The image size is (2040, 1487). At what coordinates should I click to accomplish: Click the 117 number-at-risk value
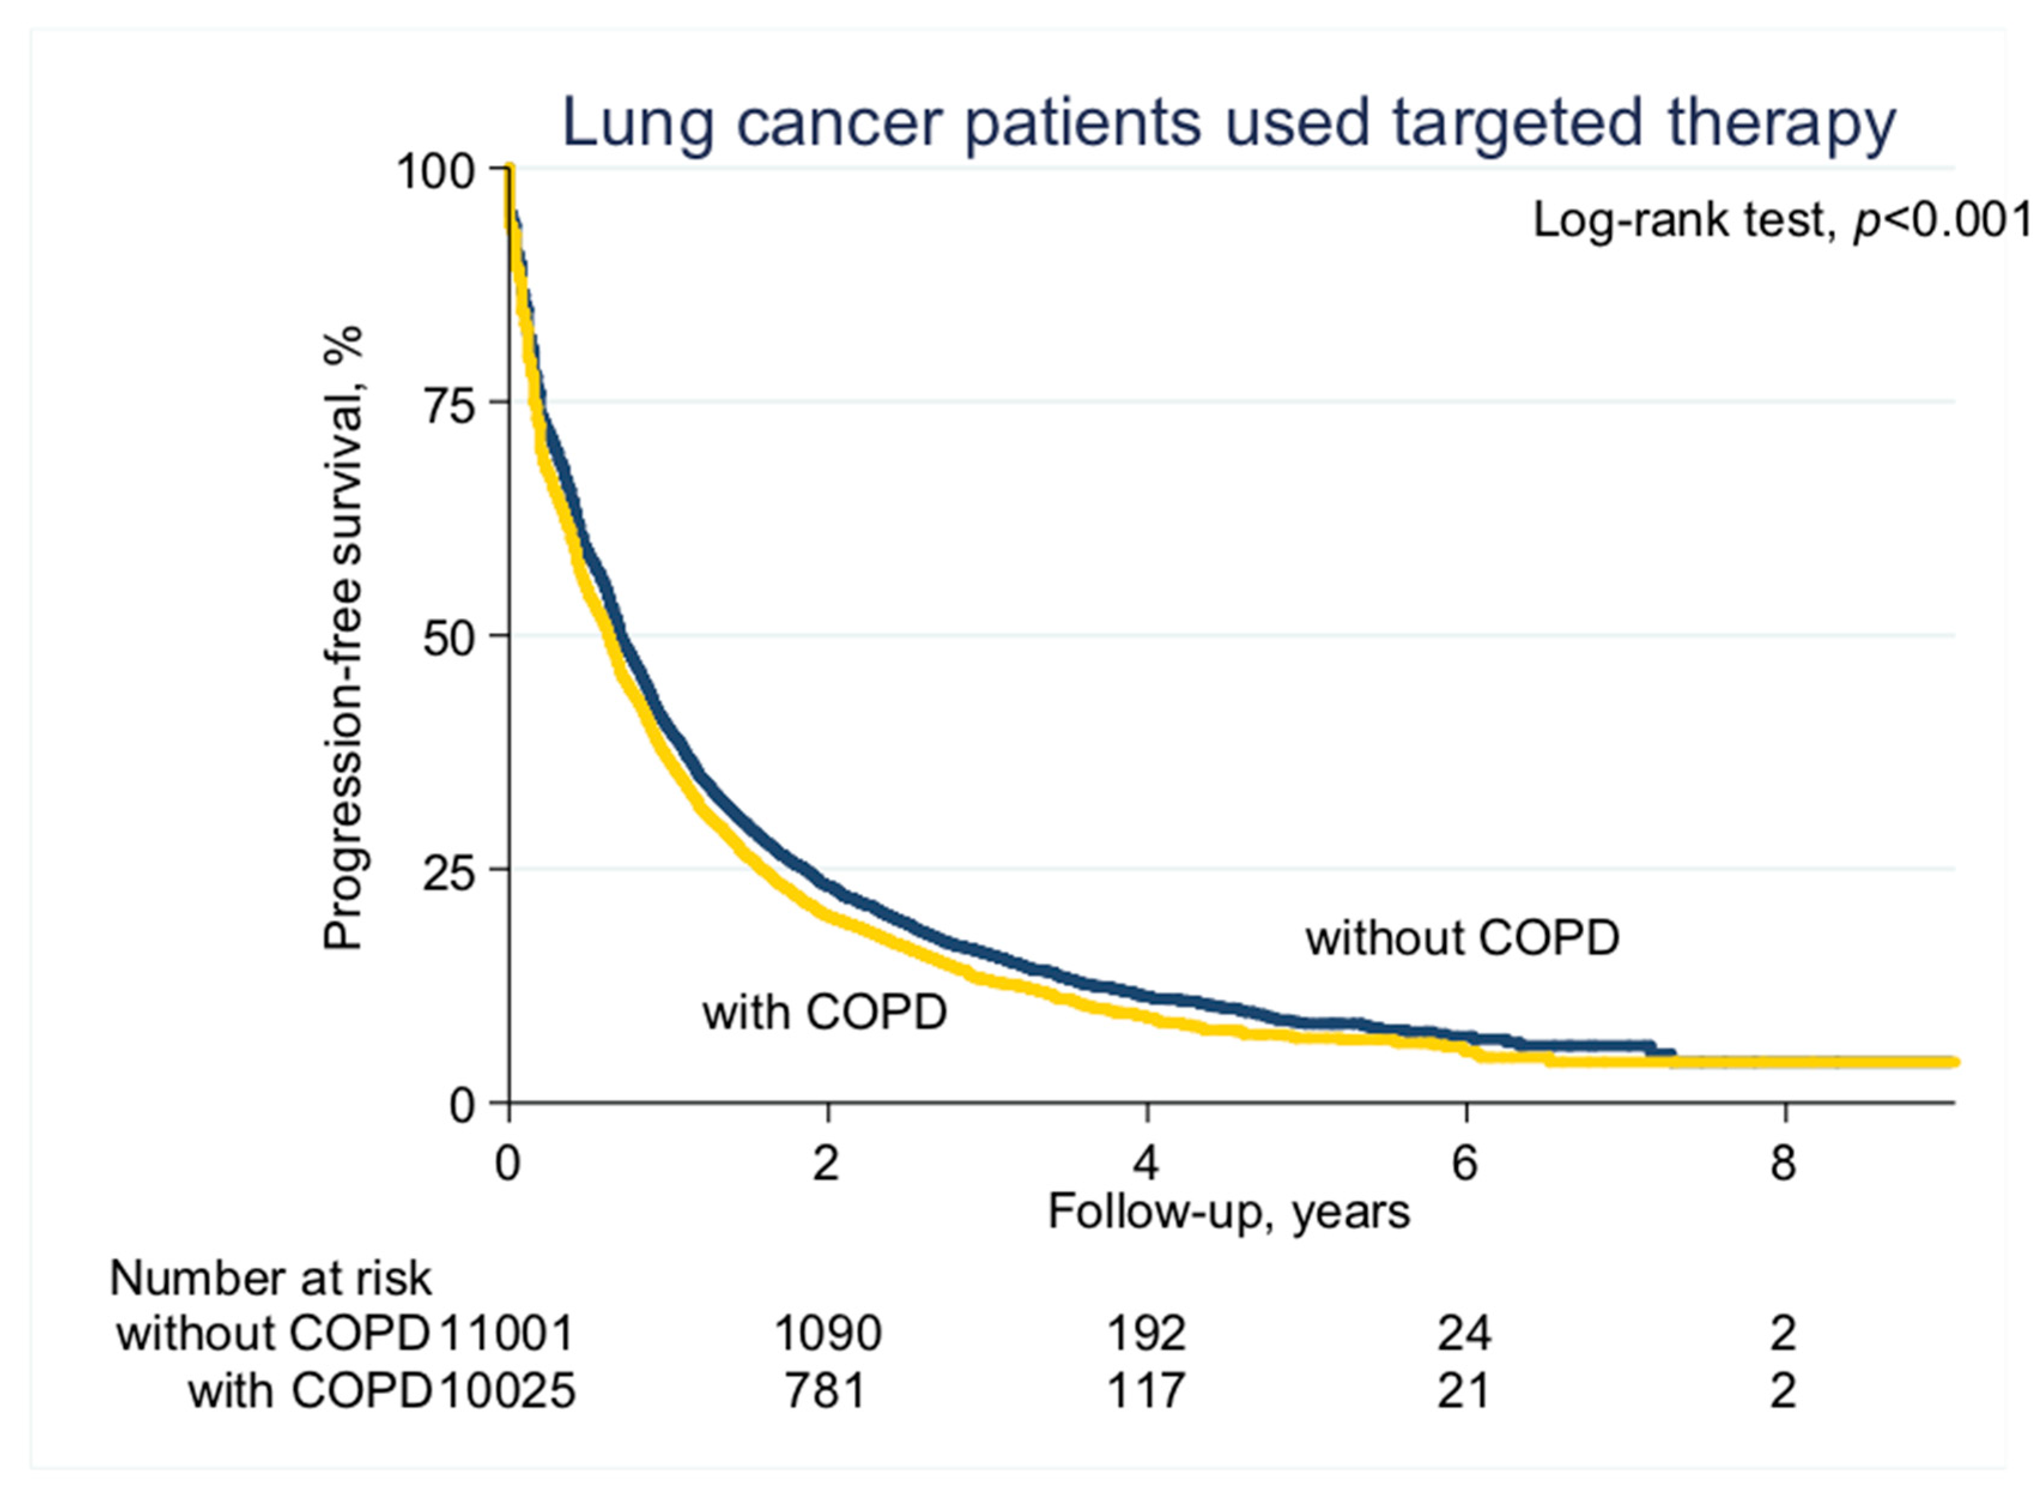pyautogui.click(x=1146, y=1391)
